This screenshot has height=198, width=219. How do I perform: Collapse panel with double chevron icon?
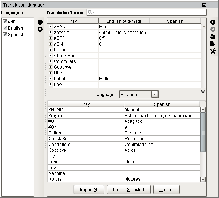(203, 91)
